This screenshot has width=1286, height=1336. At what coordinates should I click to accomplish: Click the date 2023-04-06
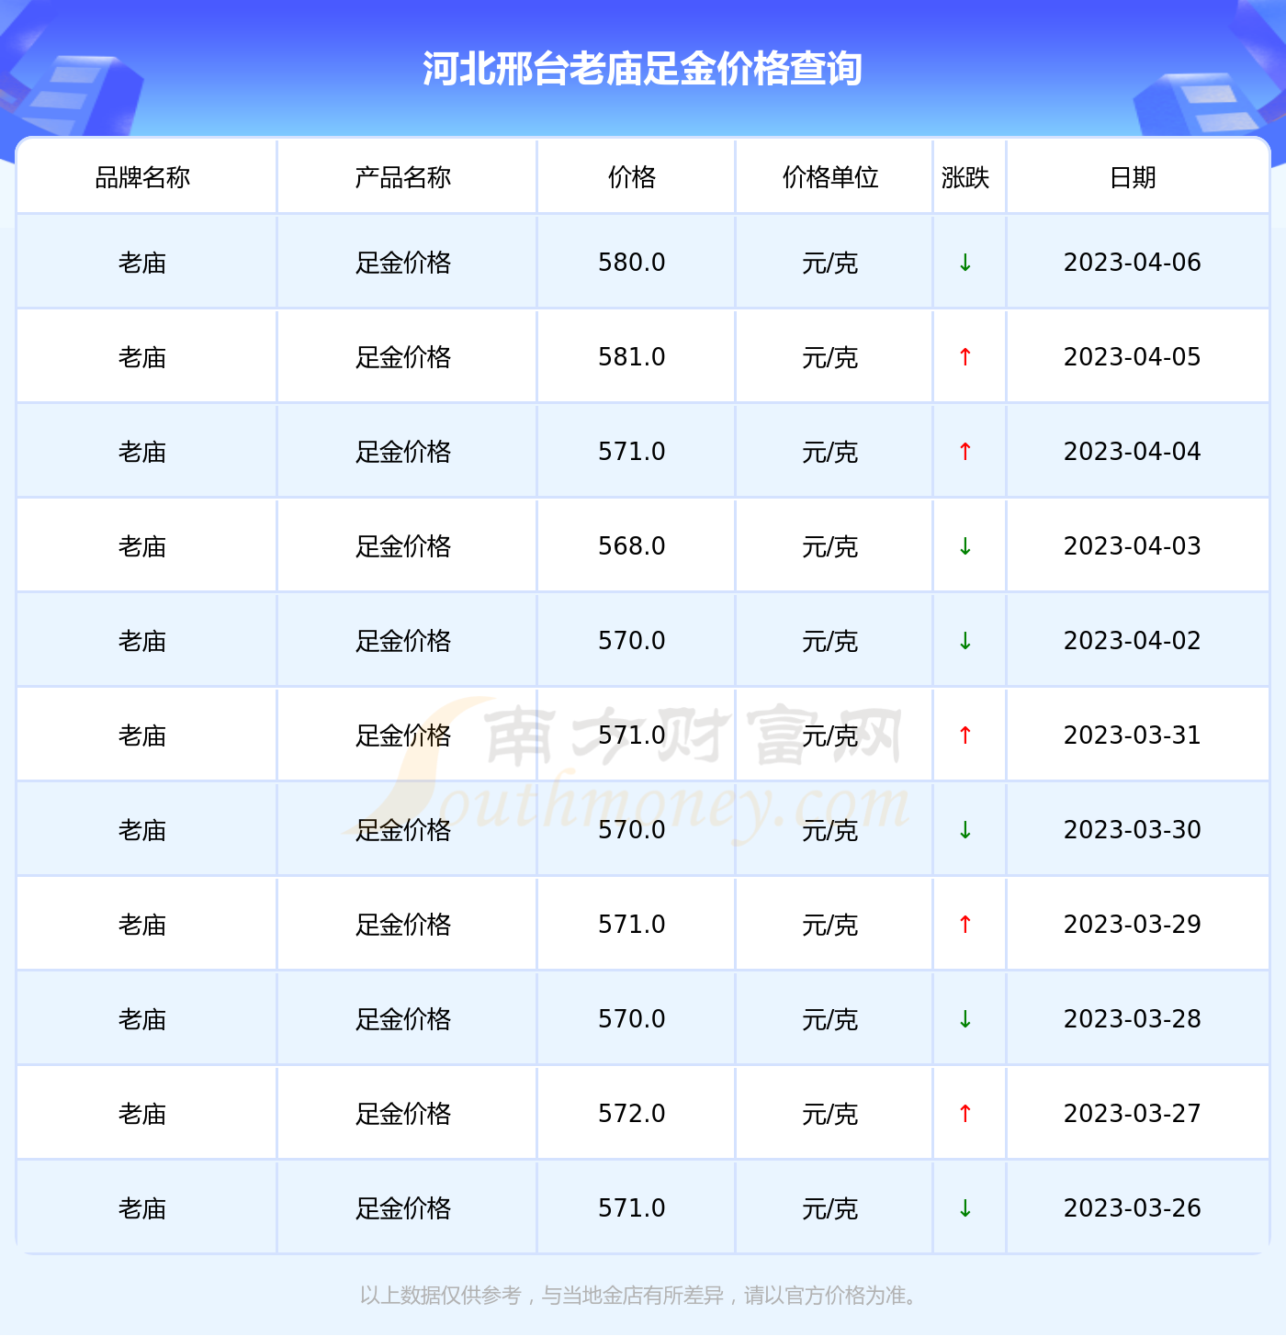click(1133, 263)
